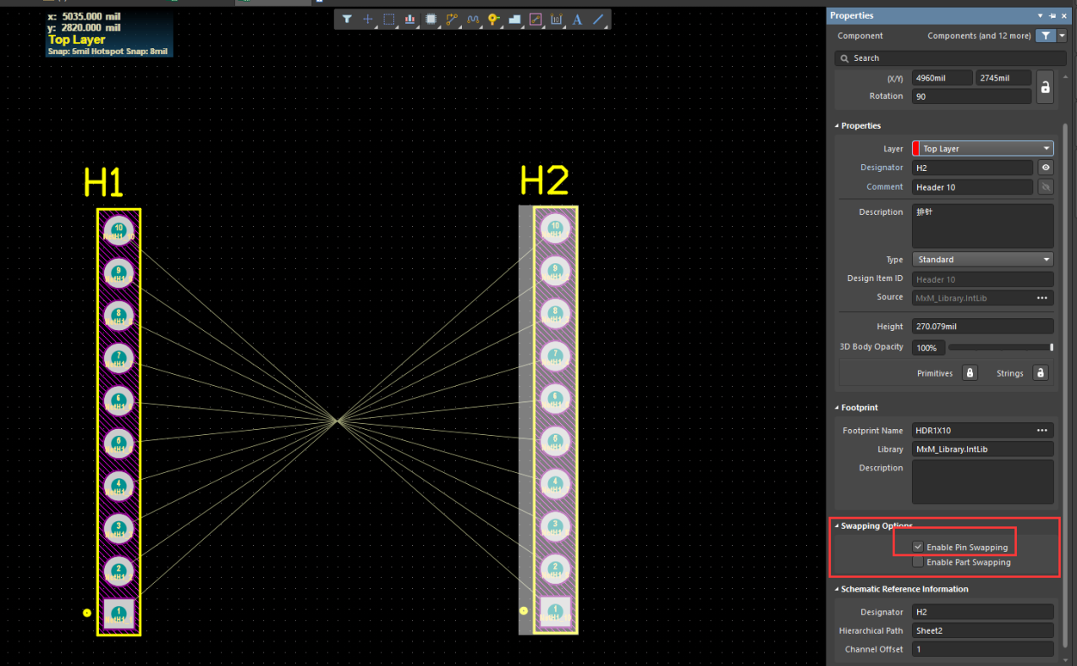Viewport: 1077px width, 666px height.
Task: Click the Design Item ID field
Action: [x=982, y=279]
